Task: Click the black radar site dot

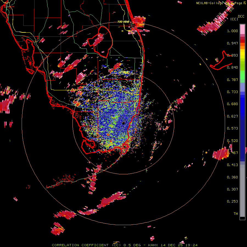Action: tap(123, 123)
